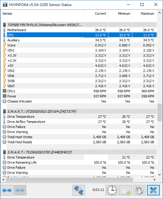Select the Auxiliary sensor row
Screen dimensions: 163x199
pos(79,40)
